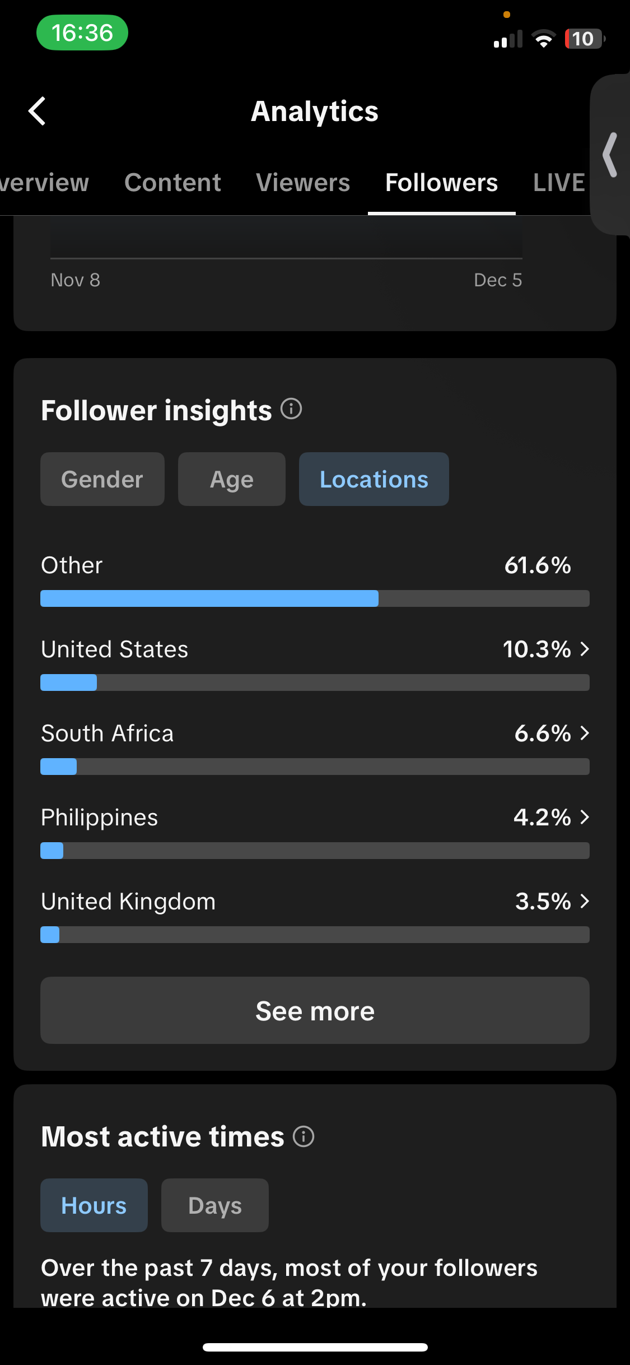This screenshot has width=630, height=1365.
Task: Select the Age filter chip
Action: click(232, 480)
